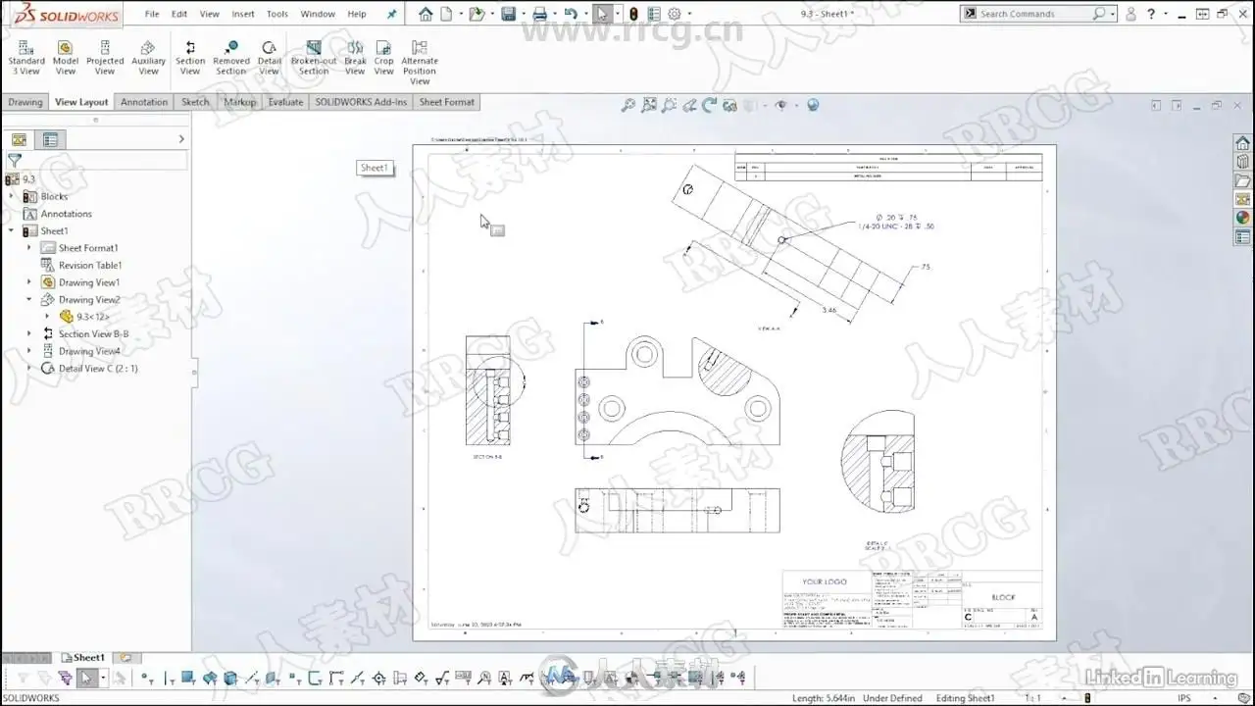
Task: Open File Explorer in the task pane
Action: coord(1242,181)
